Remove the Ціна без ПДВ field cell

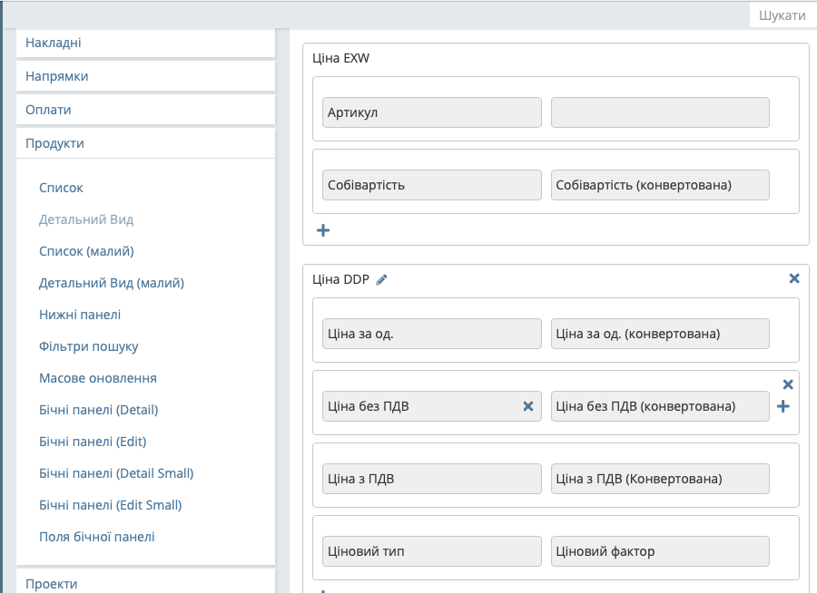[527, 407]
